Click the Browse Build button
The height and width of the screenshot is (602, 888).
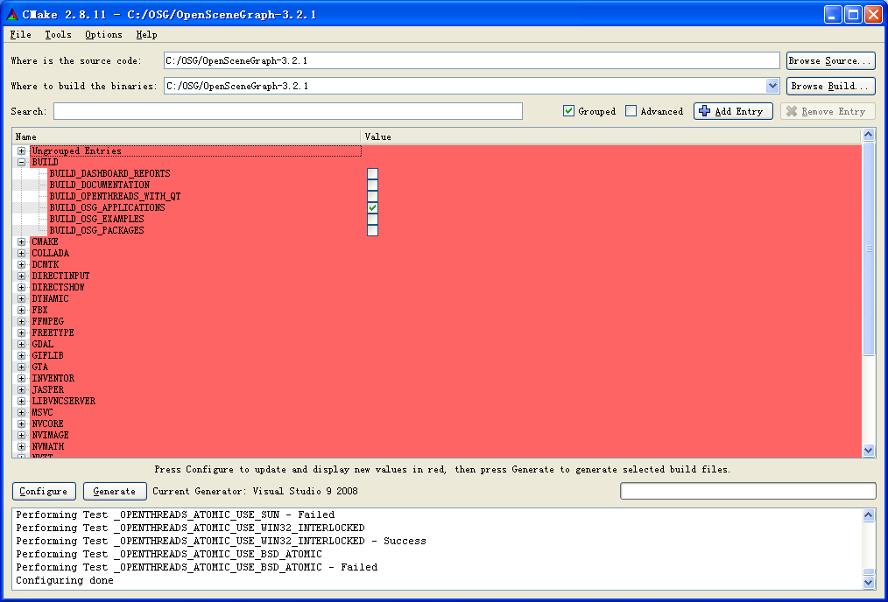point(831,86)
